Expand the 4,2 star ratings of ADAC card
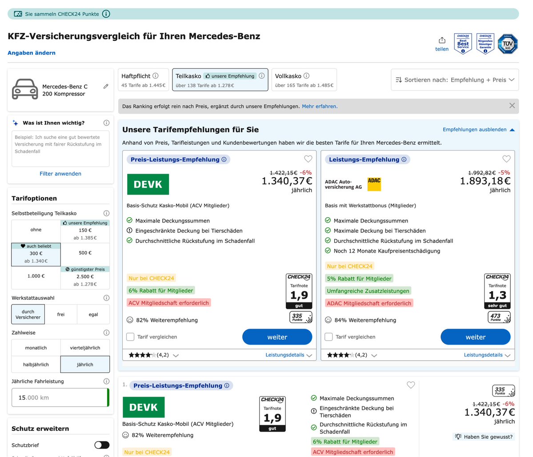Image resolution: width=533 pixels, height=457 pixels. coord(352,355)
